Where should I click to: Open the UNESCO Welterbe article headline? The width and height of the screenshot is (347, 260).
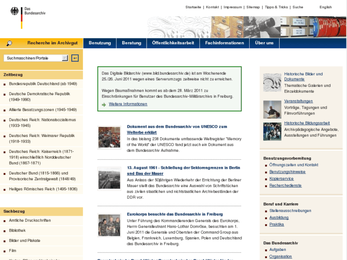(x=177, y=129)
